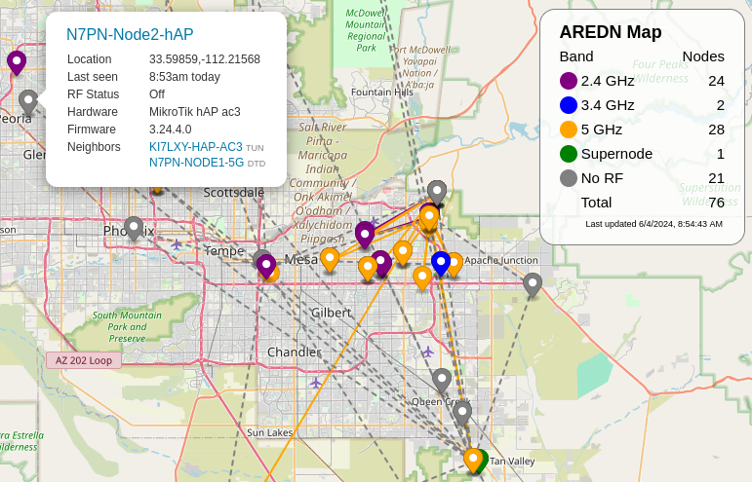752x482 pixels.
Task: Click the blue 3.4 GHz node marker
Action: point(441,263)
